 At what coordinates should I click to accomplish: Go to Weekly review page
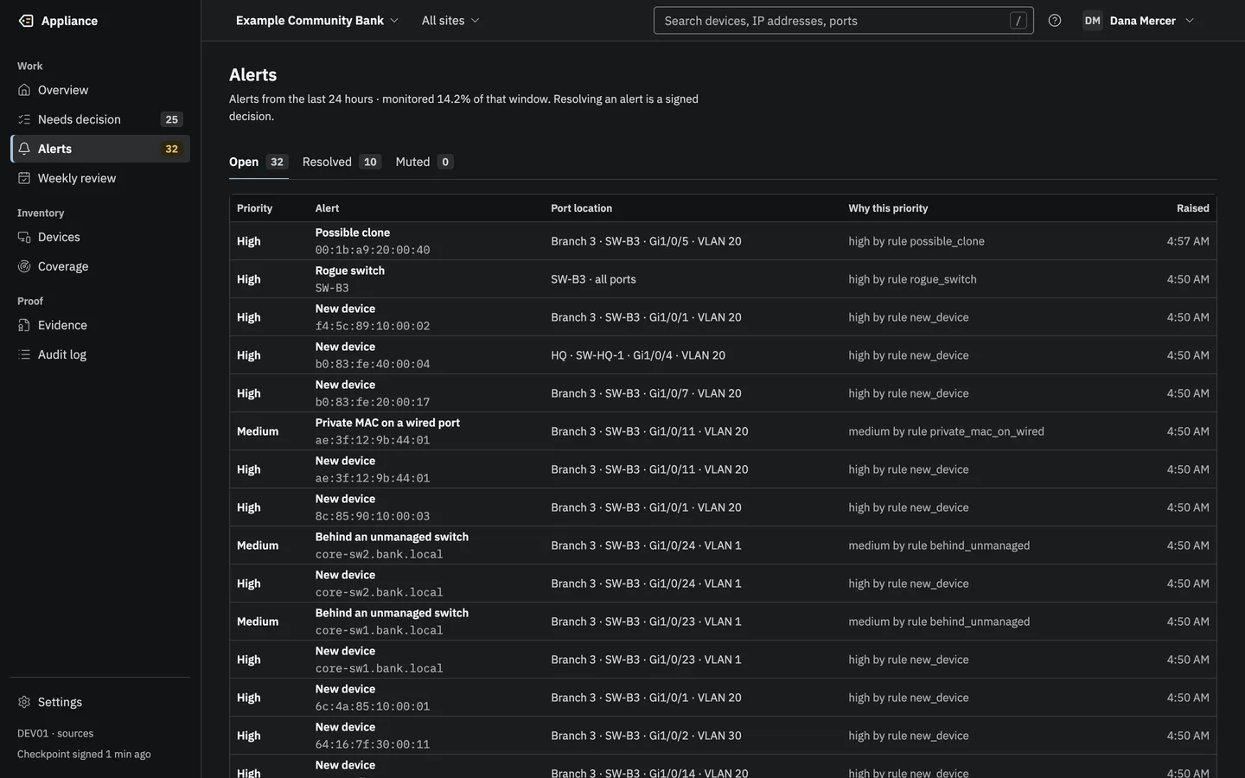tap(100, 178)
